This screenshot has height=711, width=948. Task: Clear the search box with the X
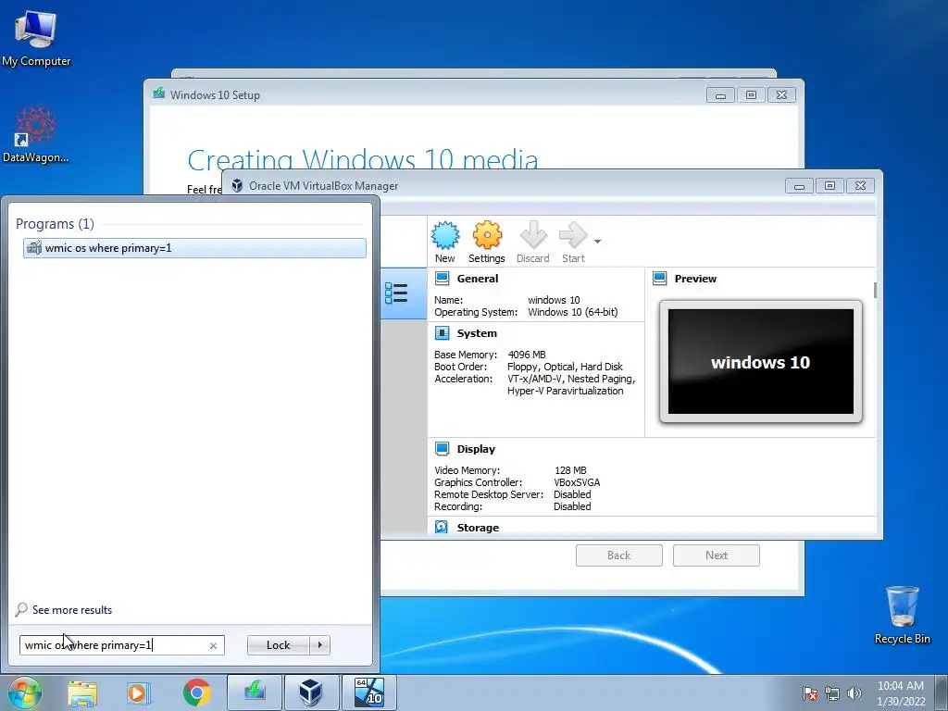pyautogui.click(x=213, y=645)
